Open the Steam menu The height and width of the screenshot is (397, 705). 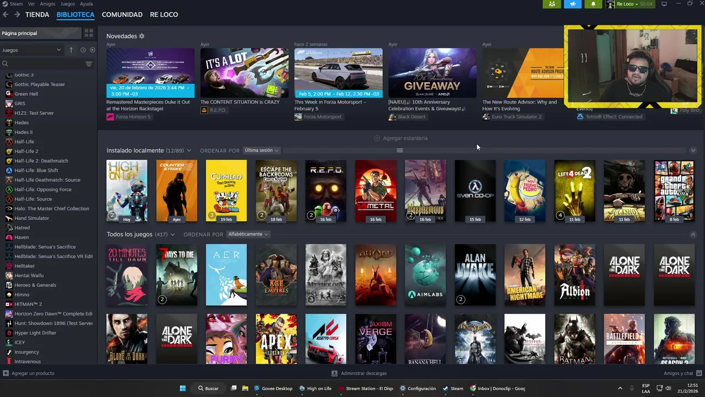click(x=16, y=4)
